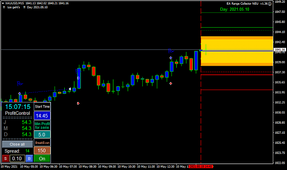287x170 pixels.
Task: Select the 14:45 start time field
Action: tap(42, 116)
